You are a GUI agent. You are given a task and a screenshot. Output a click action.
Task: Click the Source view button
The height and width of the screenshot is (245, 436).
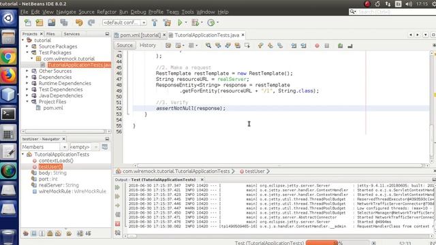[125, 46]
